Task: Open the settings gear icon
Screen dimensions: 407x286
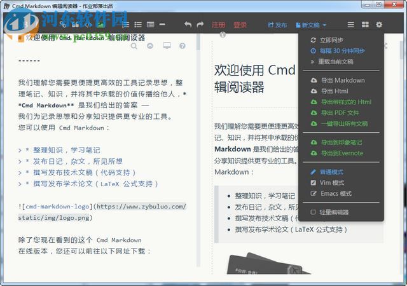Action: tap(379, 25)
